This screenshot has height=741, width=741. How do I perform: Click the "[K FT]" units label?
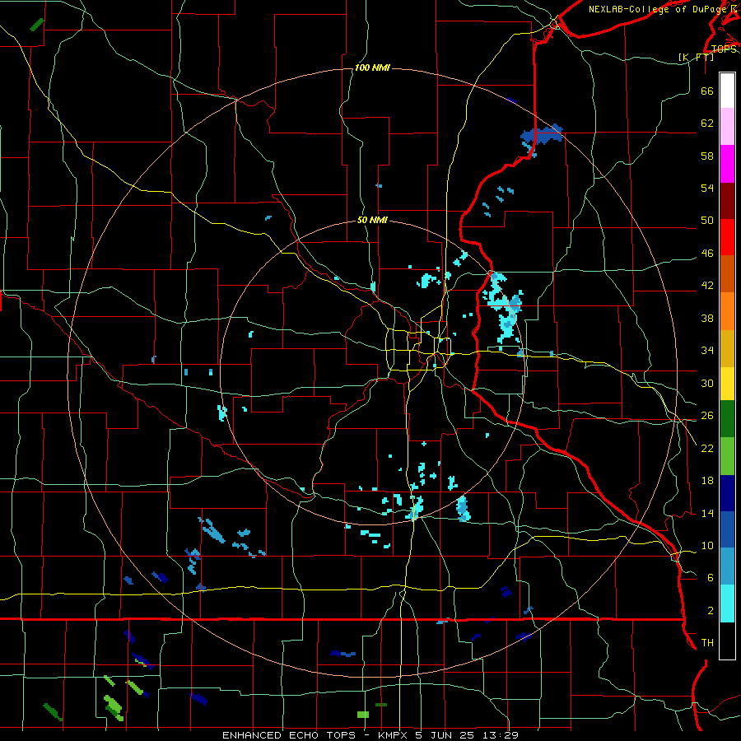[696, 57]
